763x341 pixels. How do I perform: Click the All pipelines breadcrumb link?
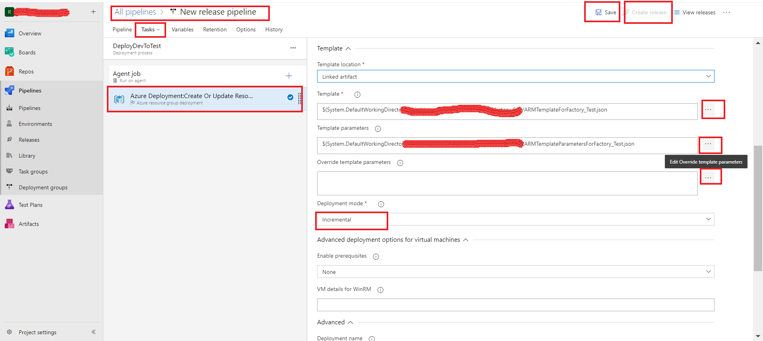[135, 12]
